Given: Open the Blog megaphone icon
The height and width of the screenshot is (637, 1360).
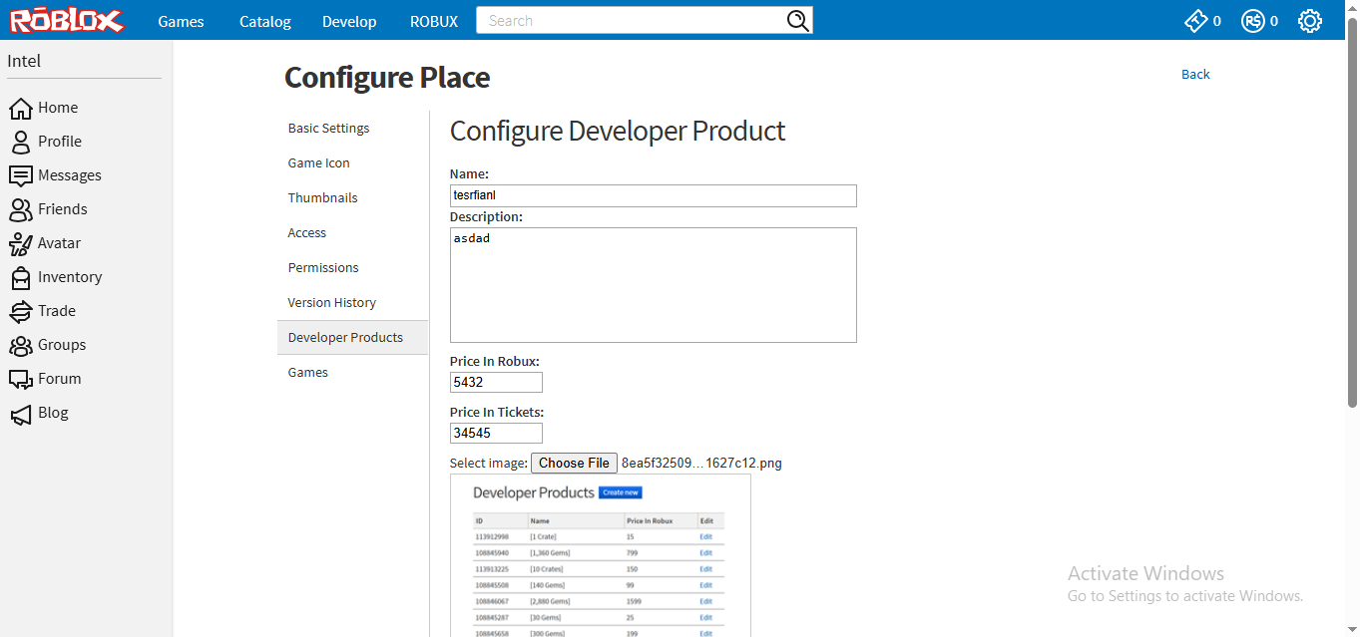Looking at the screenshot, I should tap(21, 413).
